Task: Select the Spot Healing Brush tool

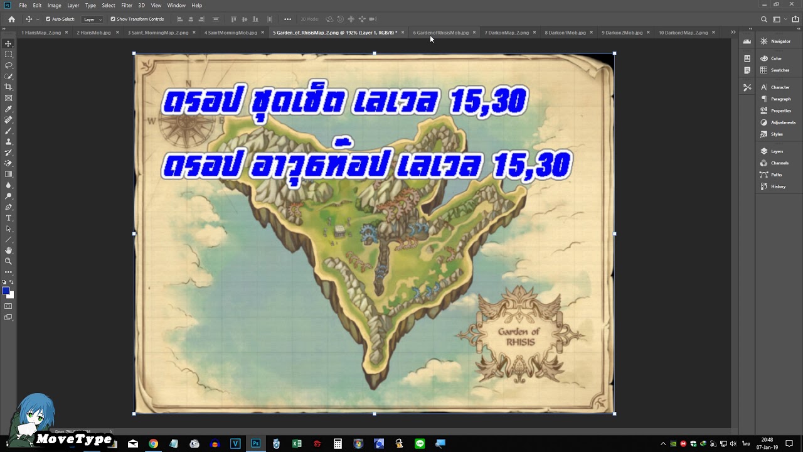Action: (x=8, y=120)
